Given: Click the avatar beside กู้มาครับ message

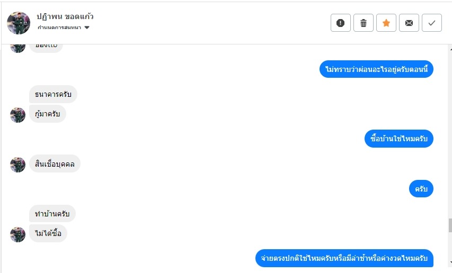Looking at the screenshot, I should point(18,115).
